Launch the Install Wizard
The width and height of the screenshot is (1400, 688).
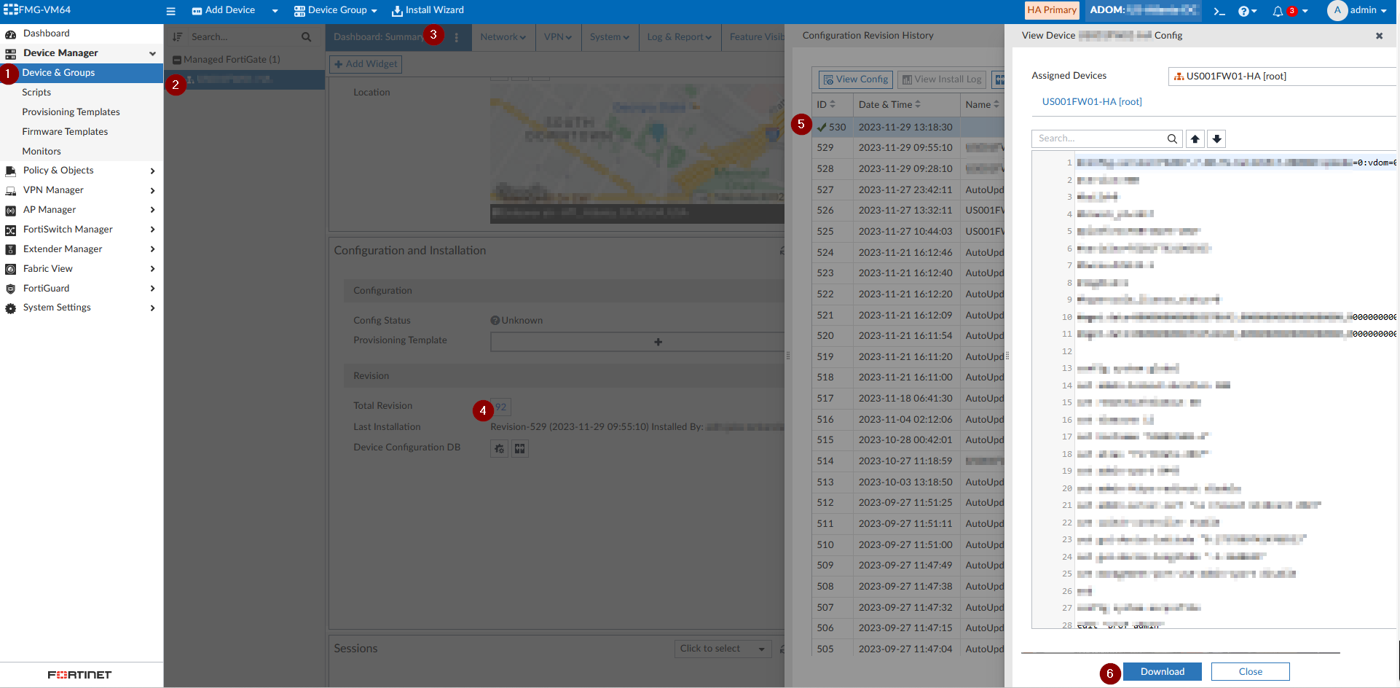pyautogui.click(x=428, y=10)
